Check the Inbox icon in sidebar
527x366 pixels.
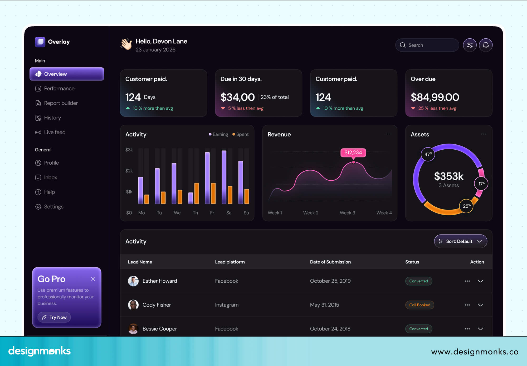coord(38,177)
